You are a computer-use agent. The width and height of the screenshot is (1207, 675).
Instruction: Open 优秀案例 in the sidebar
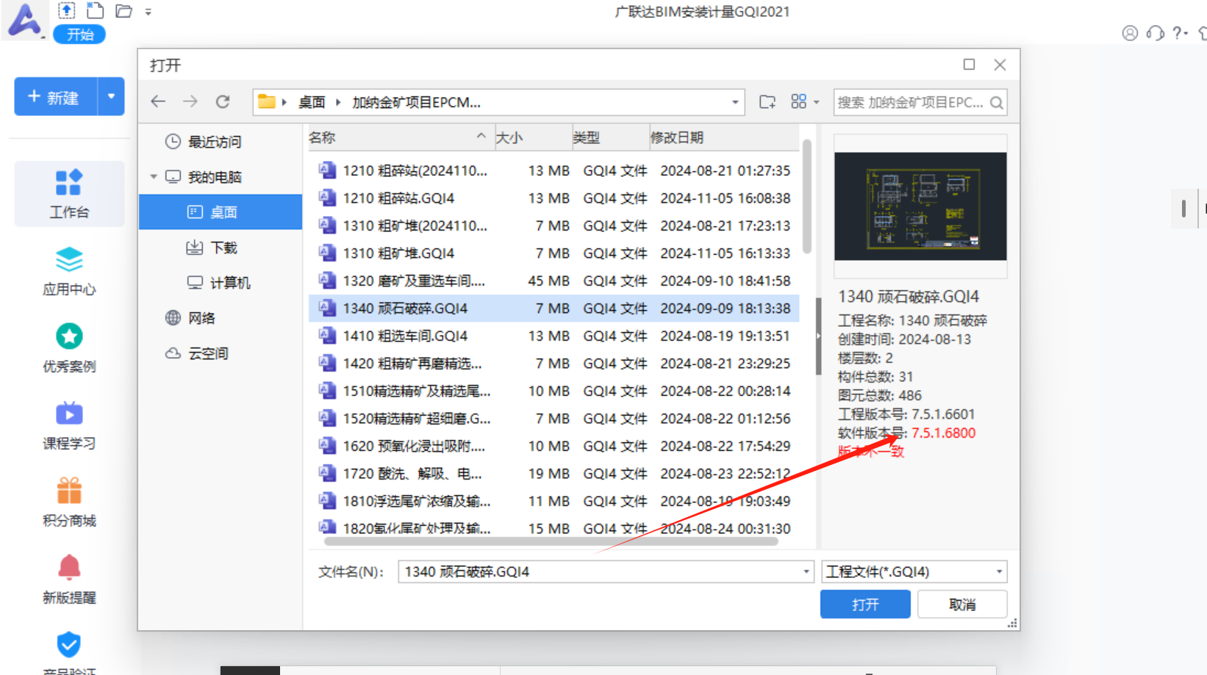click(69, 348)
